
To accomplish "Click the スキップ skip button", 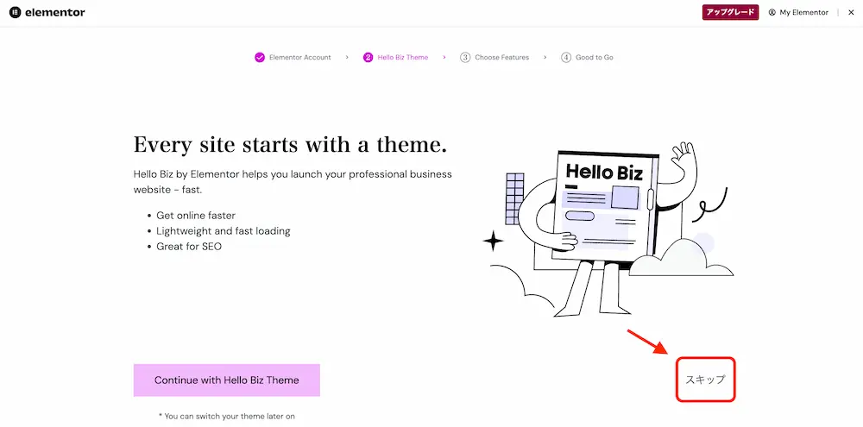I will point(706,380).
